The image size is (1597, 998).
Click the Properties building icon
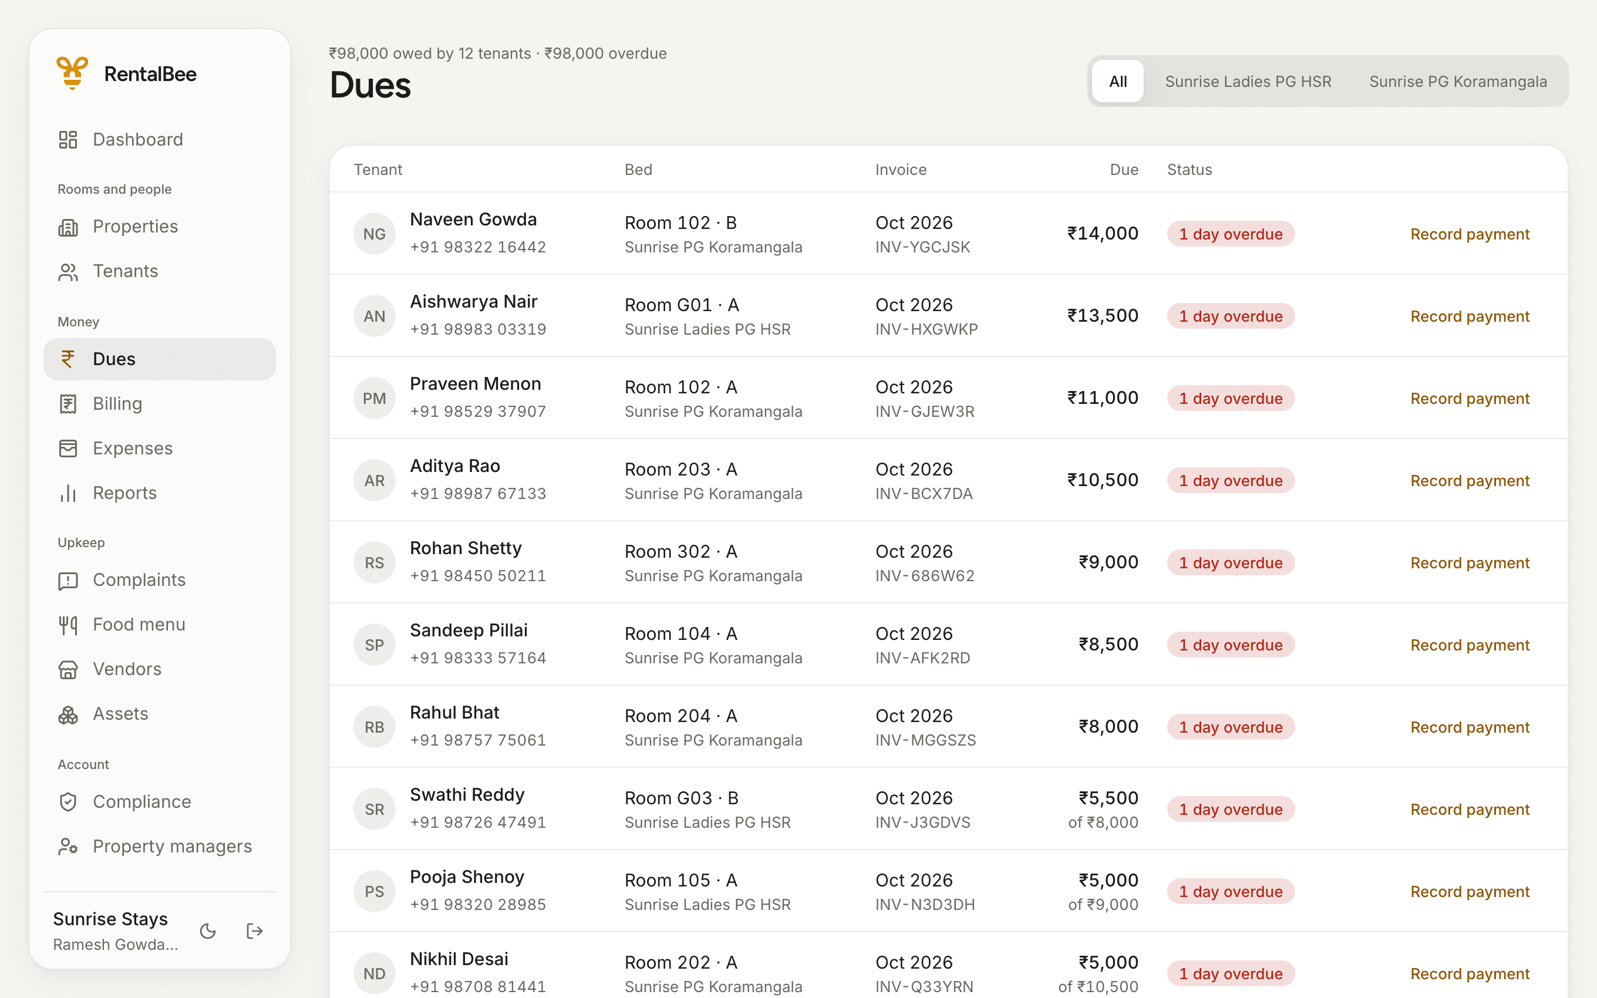point(68,227)
